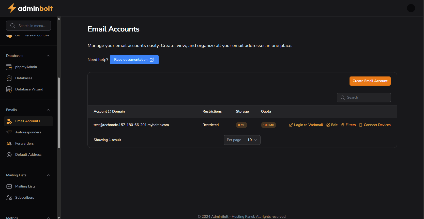The height and width of the screenshot is (219, 424).
Task: Collapse the Databases sidebar section
Action: tap(48, 56)
